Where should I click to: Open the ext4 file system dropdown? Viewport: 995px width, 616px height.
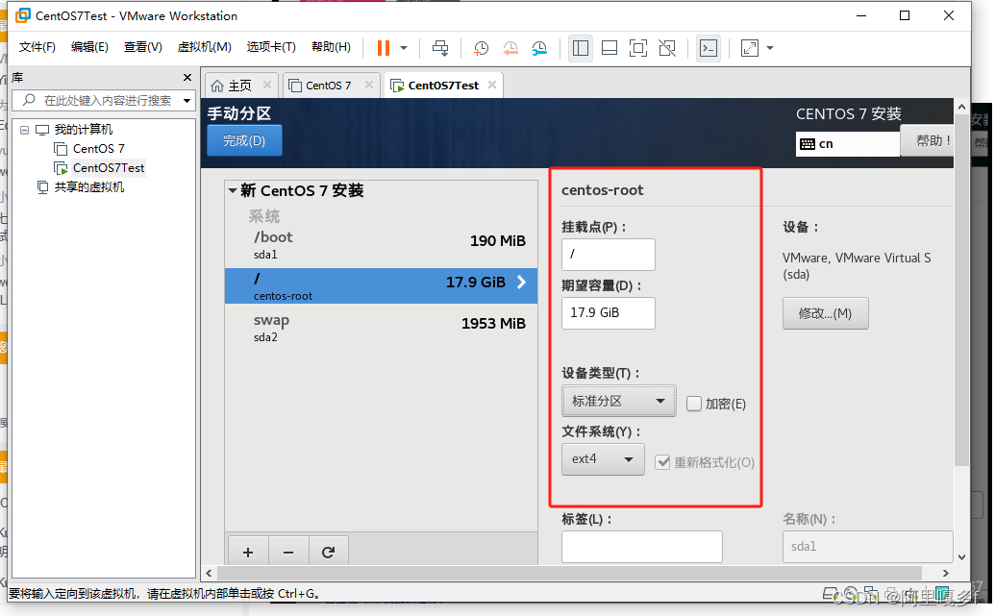603,459
